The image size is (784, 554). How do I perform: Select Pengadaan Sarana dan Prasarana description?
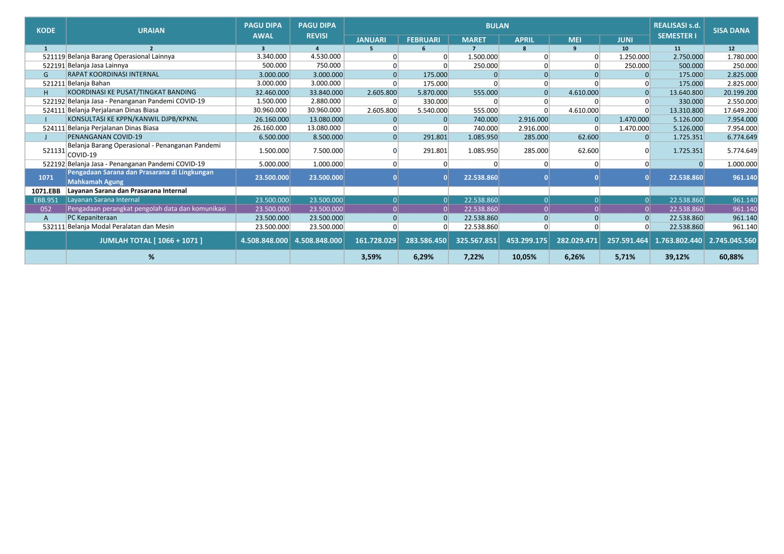point(141,177)
